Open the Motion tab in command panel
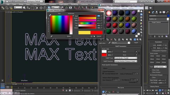Image resolution: width=170 pixels, height=95 pixels. click(x=160, y=12)
